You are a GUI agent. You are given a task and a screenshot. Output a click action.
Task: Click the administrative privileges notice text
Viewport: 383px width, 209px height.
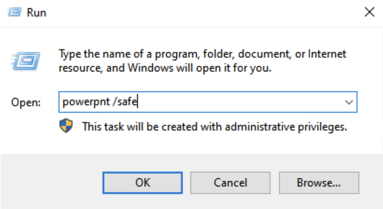(x=214, y=127)
